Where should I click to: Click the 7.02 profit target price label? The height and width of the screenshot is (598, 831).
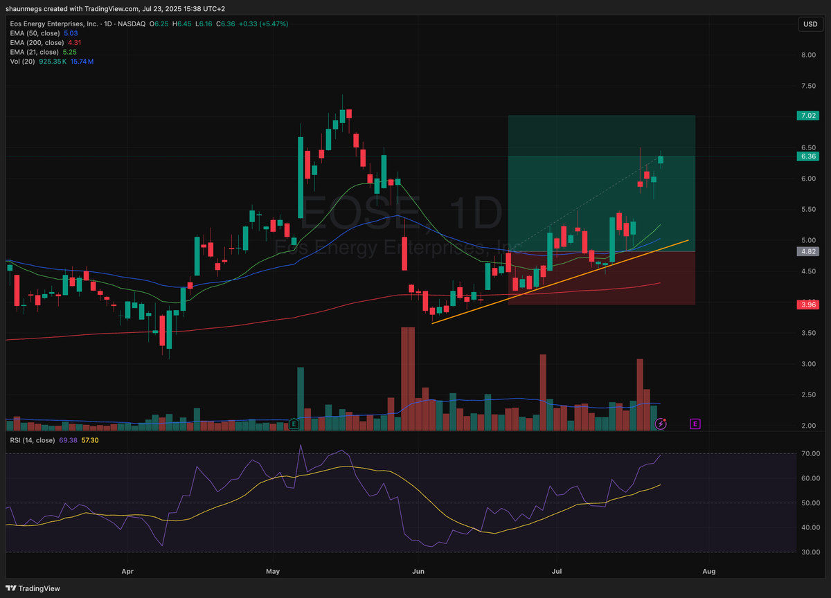tap(809, 116)
